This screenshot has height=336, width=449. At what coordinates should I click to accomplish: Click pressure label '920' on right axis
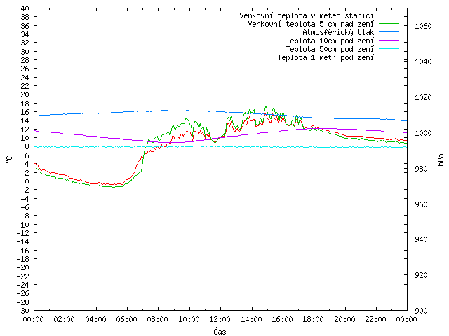coord(421,275)
